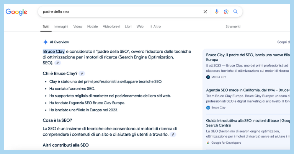Viewport: 294px width, 154px height.
Task: Click the 'Cosa è la SEO?' heading
Action: coord(57,120)
